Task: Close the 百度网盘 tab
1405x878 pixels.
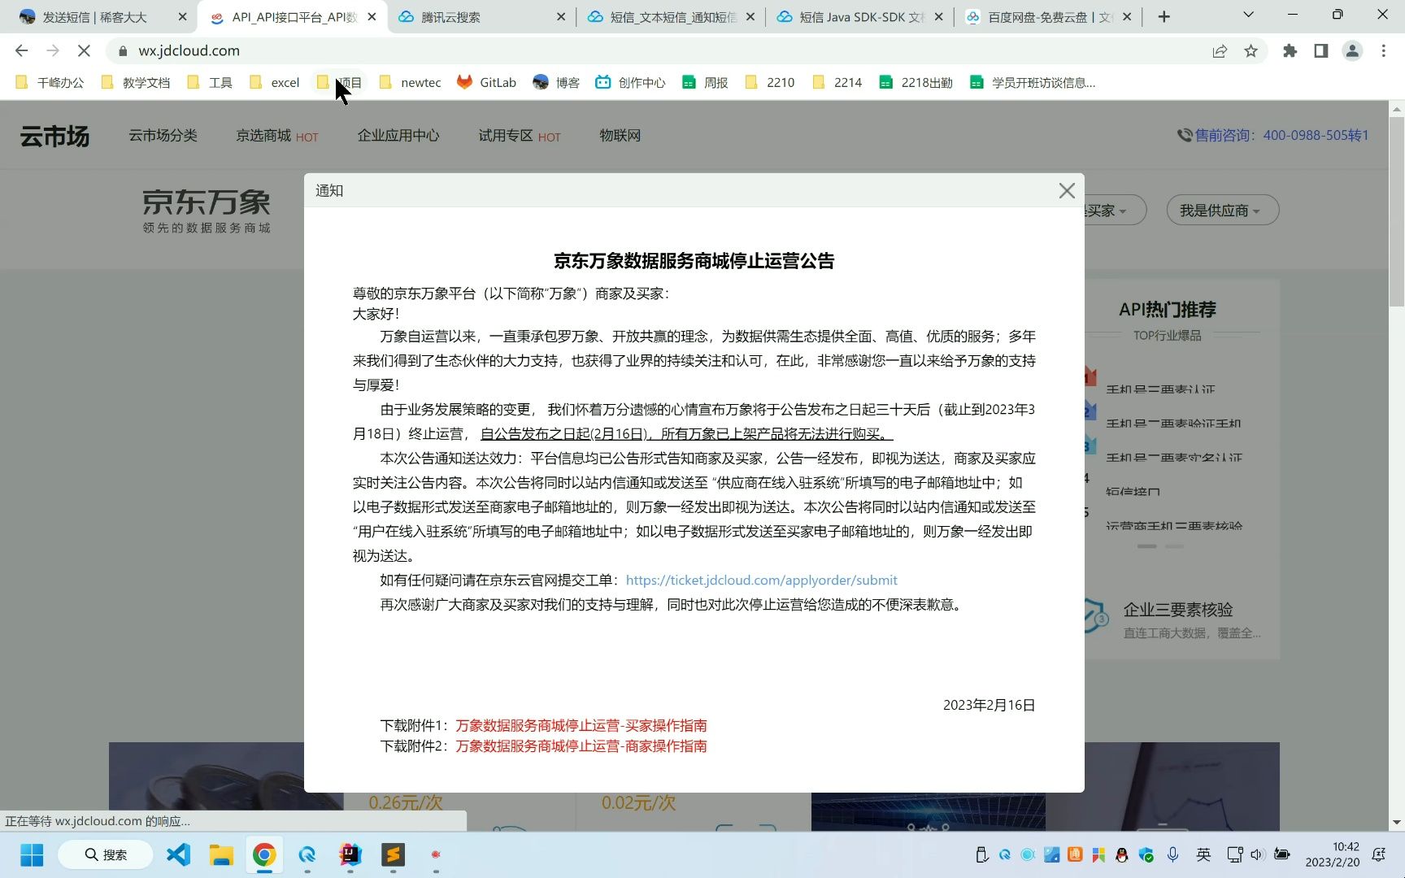Action: pyautogui.click(x=1126, y=17)
